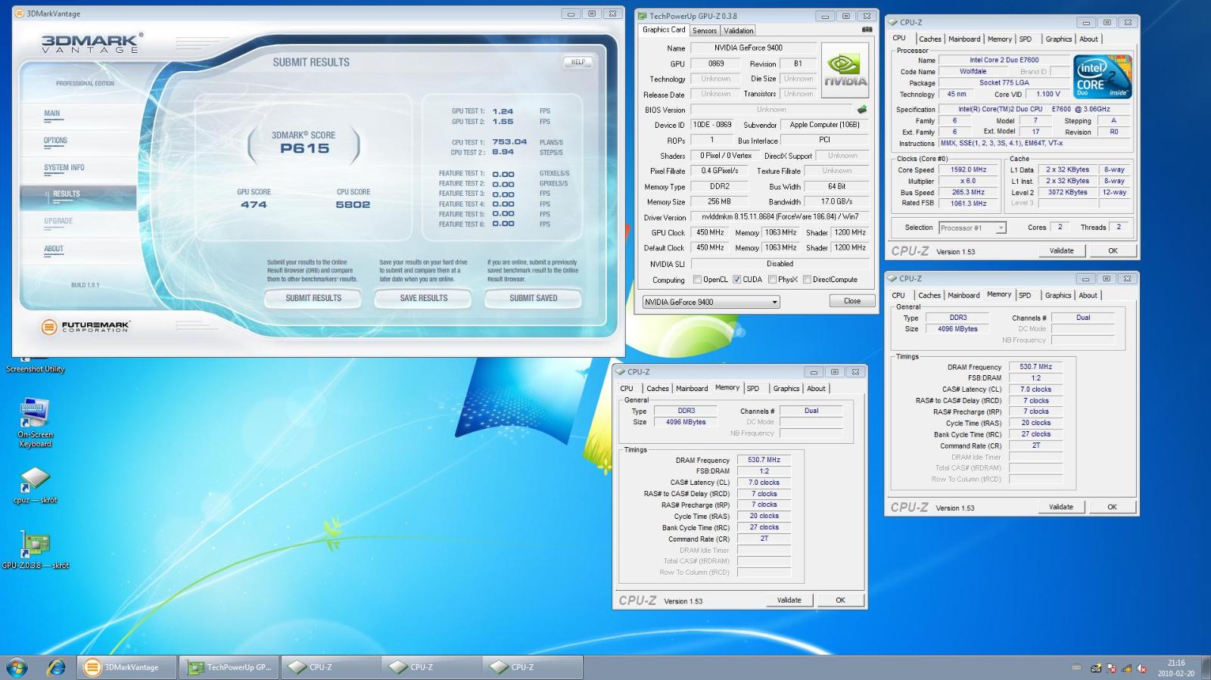Open Memory tab in top CPU-Z window
Image resolution: width=1211 pixels, height=680 pixels.
pos(999,39)
